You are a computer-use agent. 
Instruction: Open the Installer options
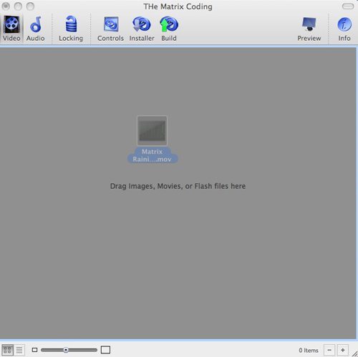tap(142, 29)
